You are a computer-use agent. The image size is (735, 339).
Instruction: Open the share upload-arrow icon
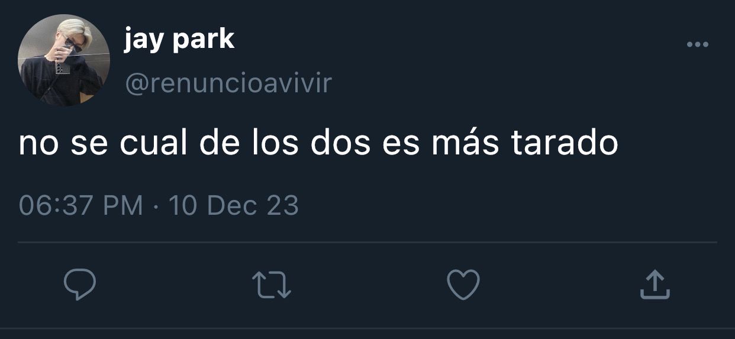[655, 284]
